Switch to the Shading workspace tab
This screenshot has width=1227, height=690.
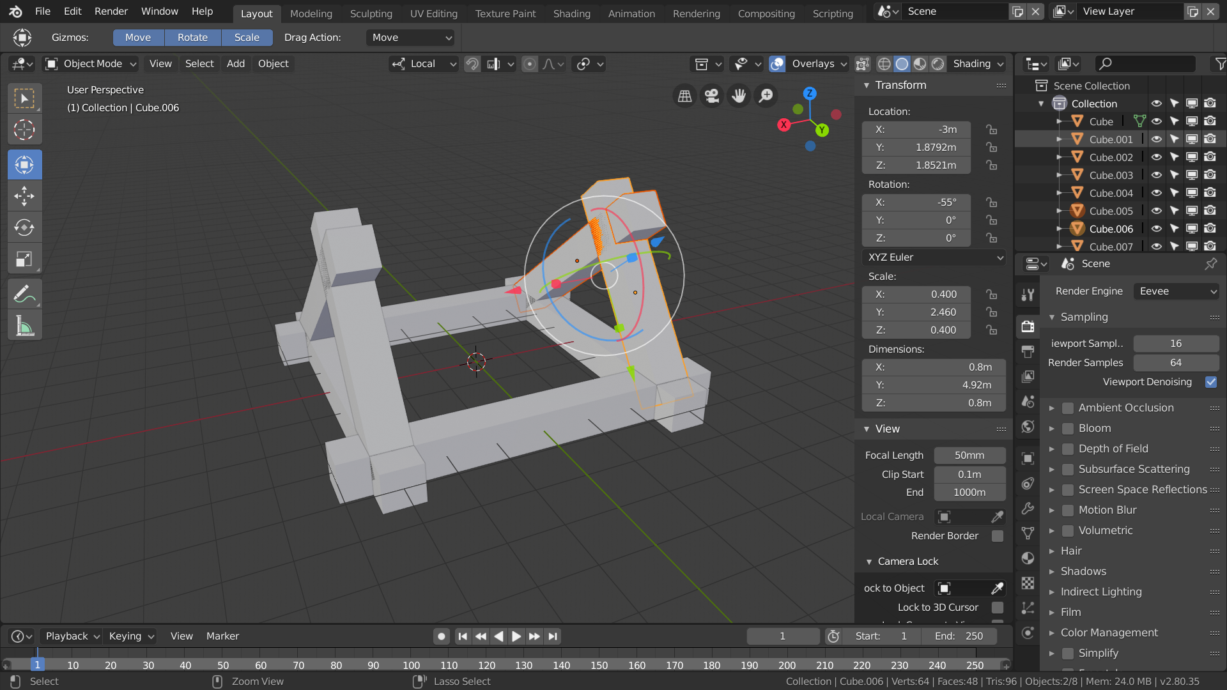click(x=571, y=13)
